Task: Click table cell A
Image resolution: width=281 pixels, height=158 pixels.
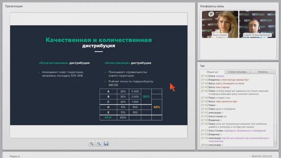Action: click(108, 91)
